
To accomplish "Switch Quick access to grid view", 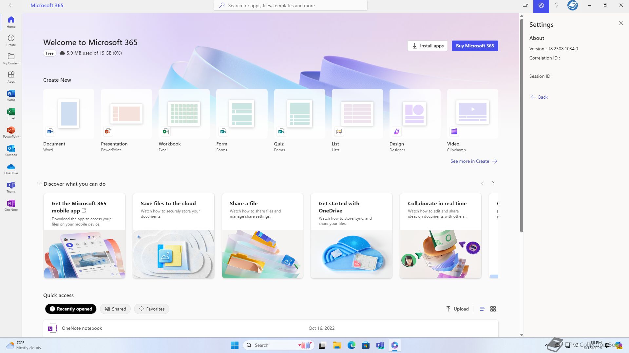I will [493, 309].
